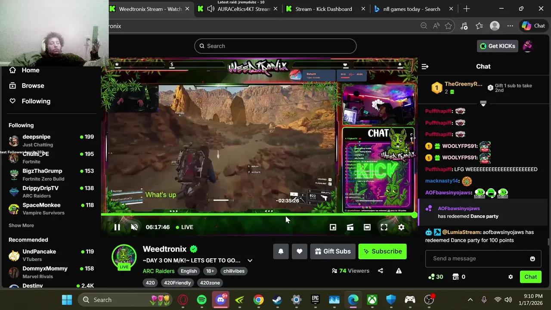The image size is (551, 310).
Task: Open deepsnipe's channel in Following list
Action: (x=51, y=140)
